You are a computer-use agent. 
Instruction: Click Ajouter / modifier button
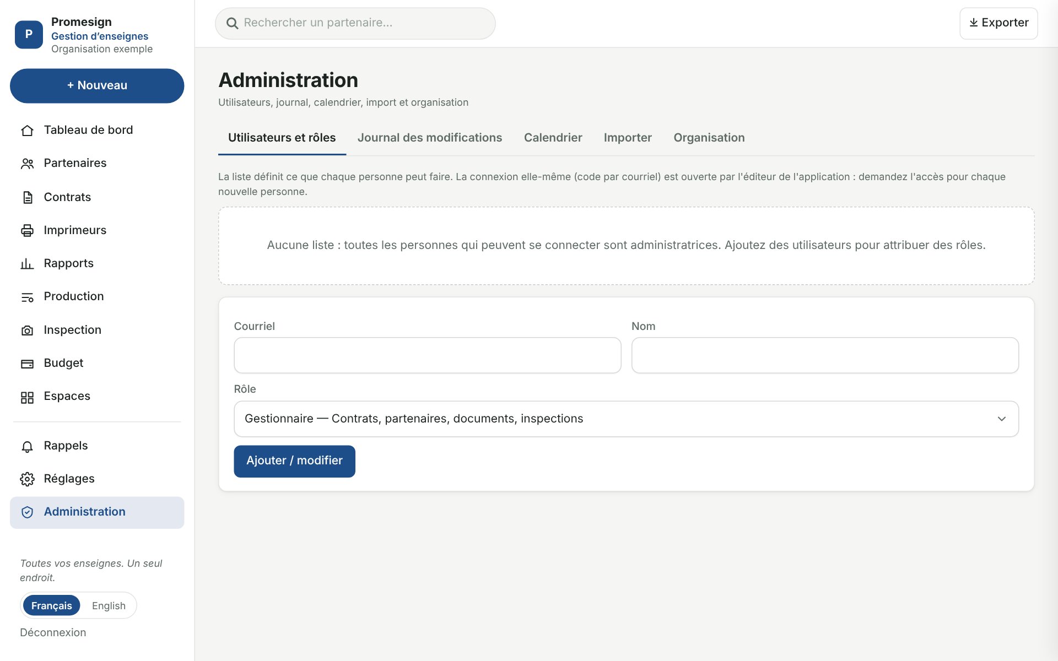tap(294, 461)
